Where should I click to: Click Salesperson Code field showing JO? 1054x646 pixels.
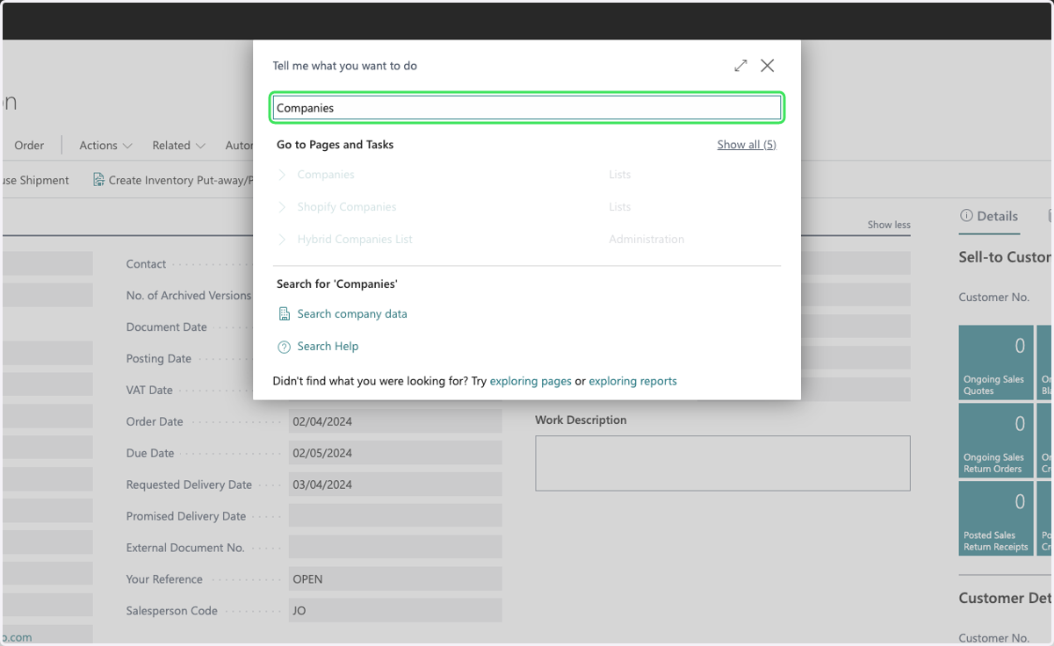(395, 611)
